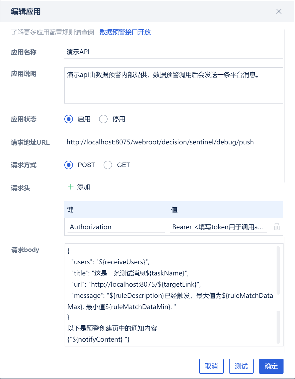Click the 请求地址URL input field
The height and width of the screenshot is (379, 295).
(x=174, y=142)
